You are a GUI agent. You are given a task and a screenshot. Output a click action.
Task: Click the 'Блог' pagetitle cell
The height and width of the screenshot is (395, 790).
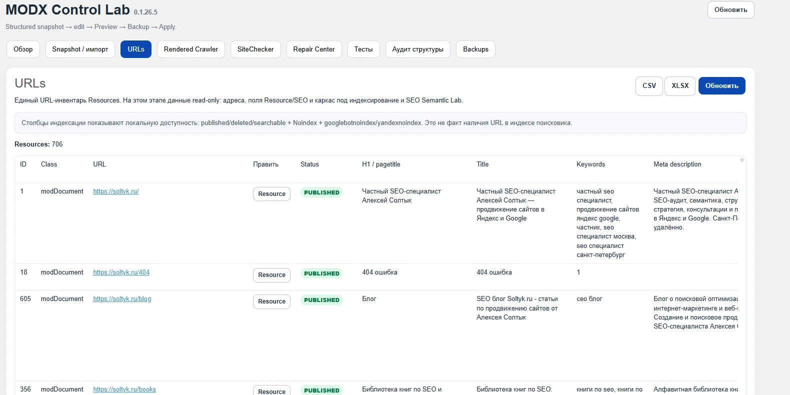pos(369,298)
